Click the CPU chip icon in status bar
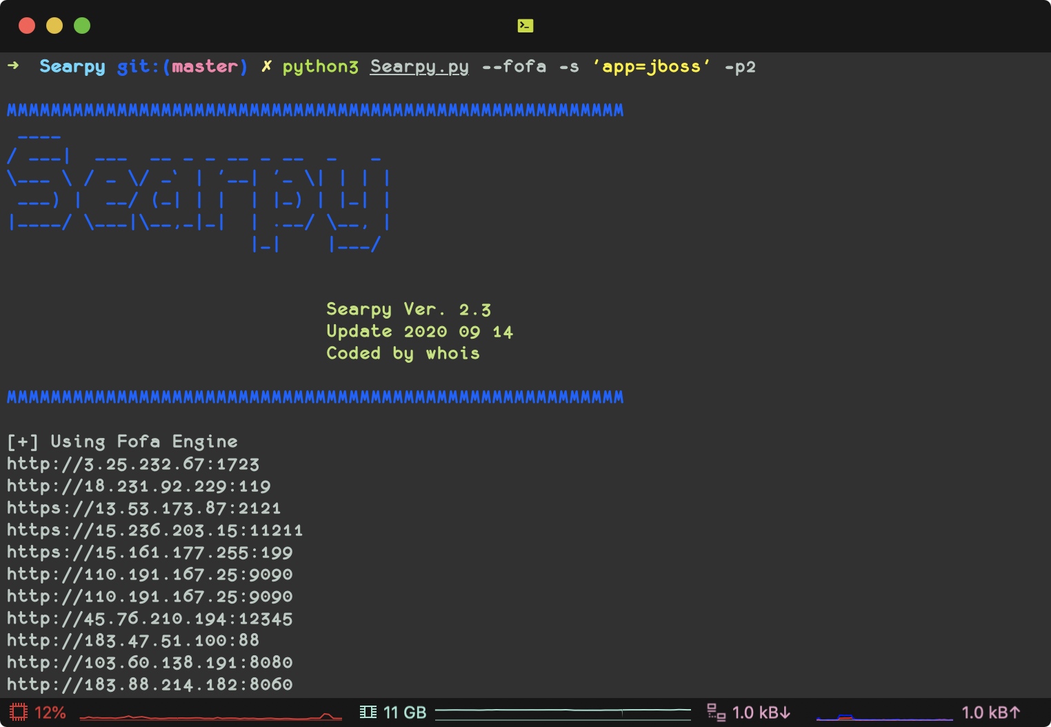The height and width of the screenshot is (727, 1051). pos(19,712)
